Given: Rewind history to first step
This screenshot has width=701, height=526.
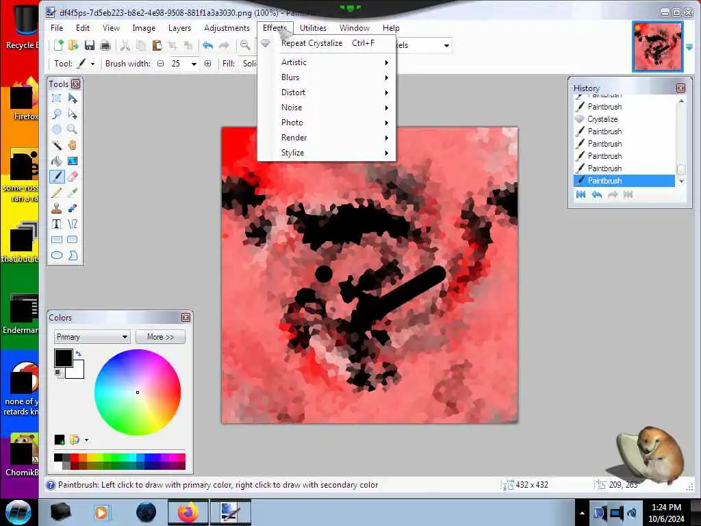Looking at the screenshot, I should pos(581,195).
